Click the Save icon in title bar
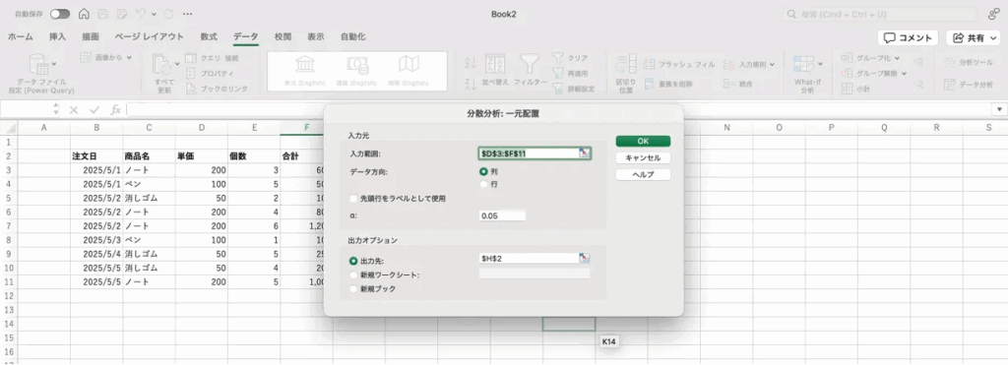Screen dimensions: 1008x365 tap(102, 14)
